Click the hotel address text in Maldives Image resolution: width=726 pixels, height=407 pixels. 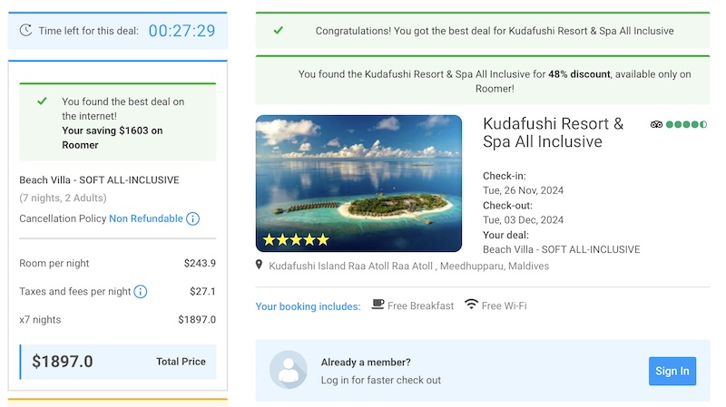pyautogui.click(x=409, y=266)
